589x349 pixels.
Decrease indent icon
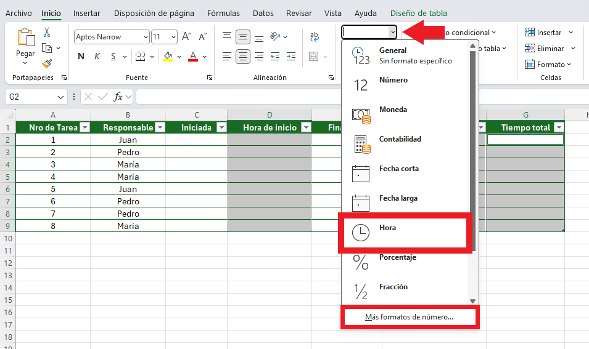coord(275,57)
